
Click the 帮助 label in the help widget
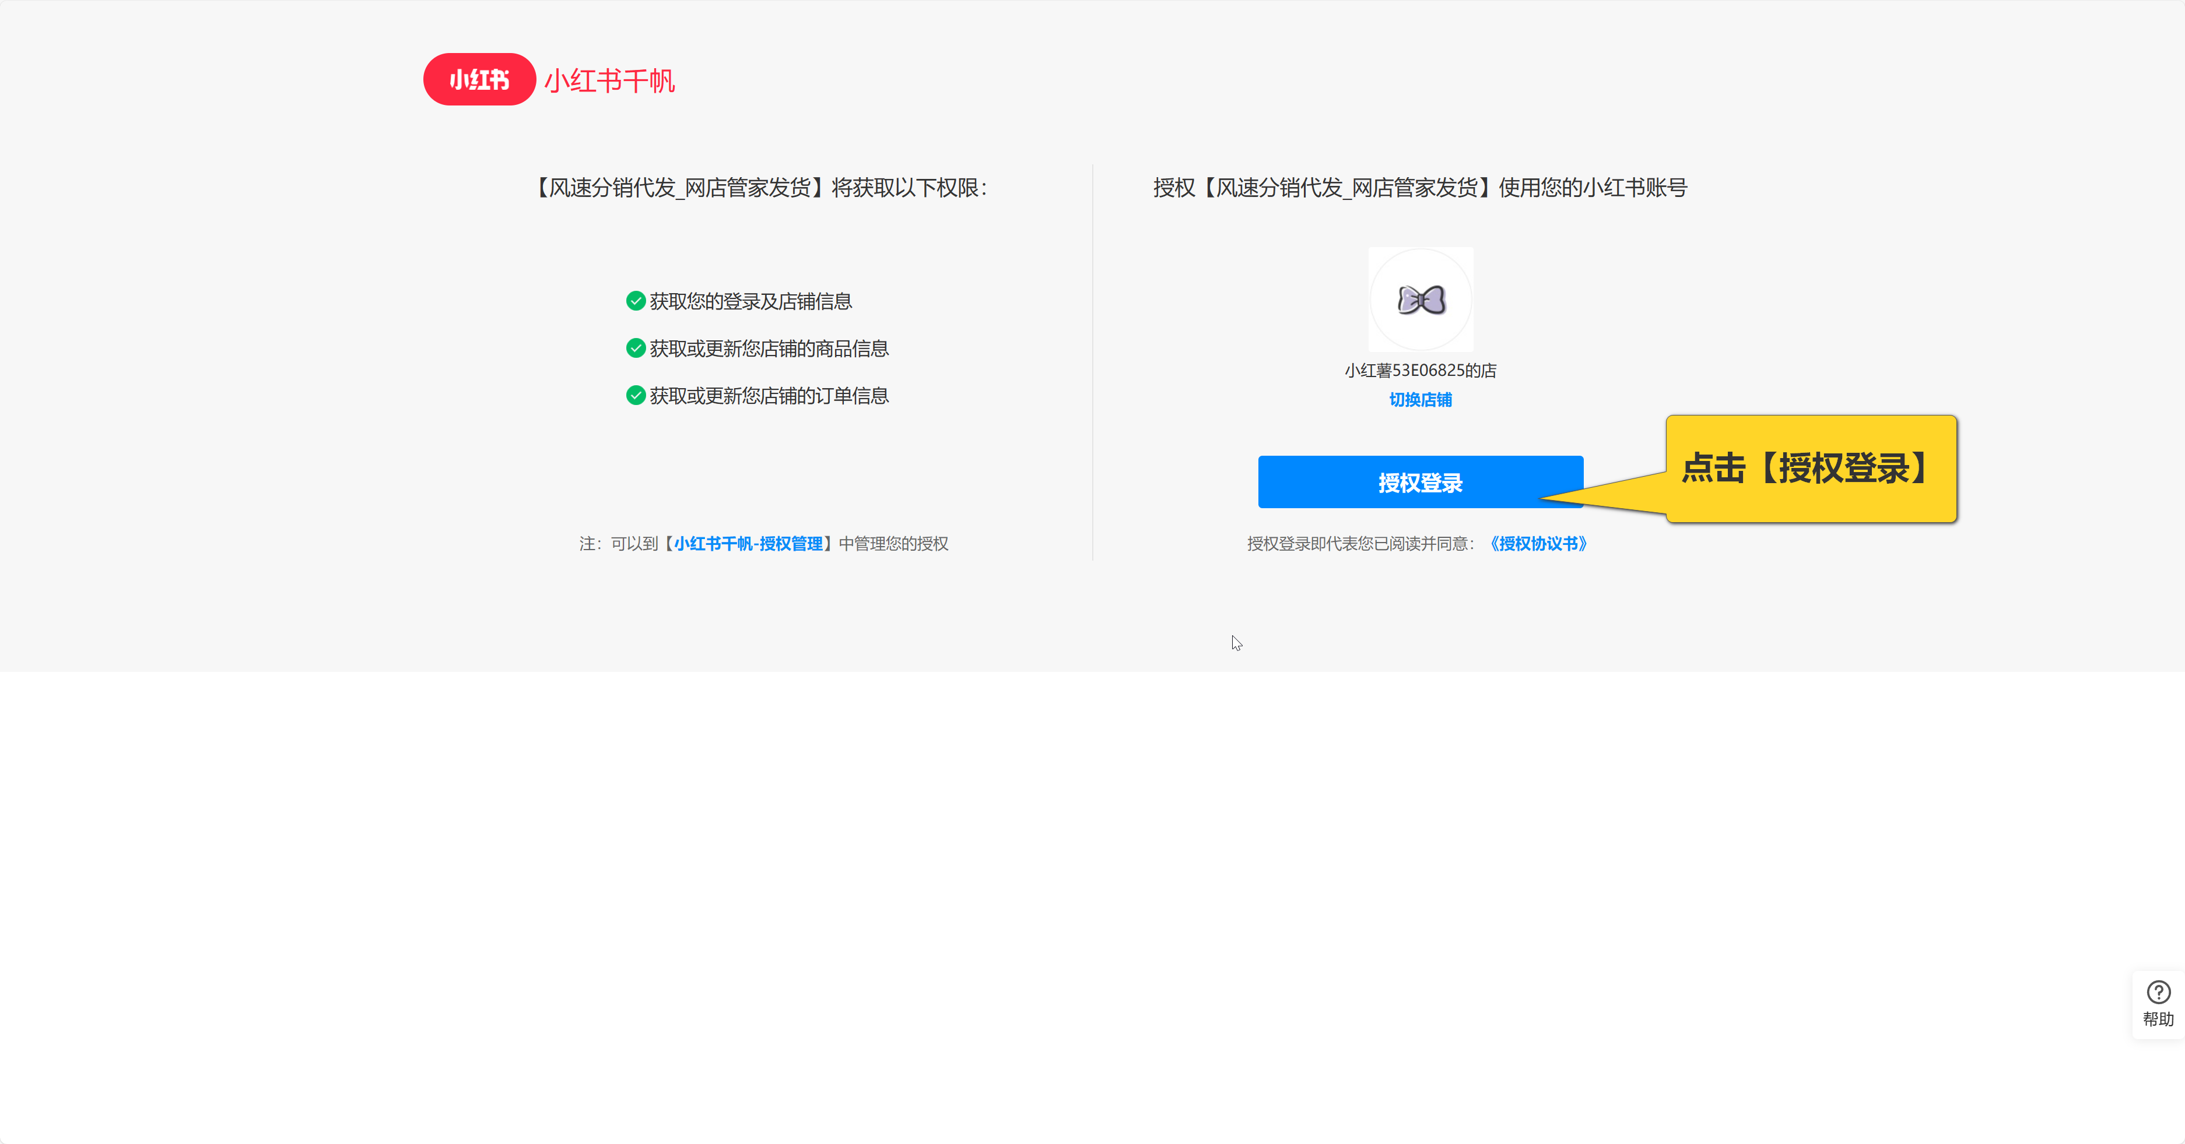2158,1019
